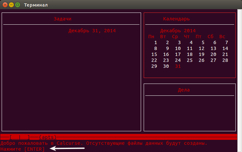Viewport: 242px width, 152px height.
Task: Select day 15 in the calendar
Action: (x=154, y=54)
